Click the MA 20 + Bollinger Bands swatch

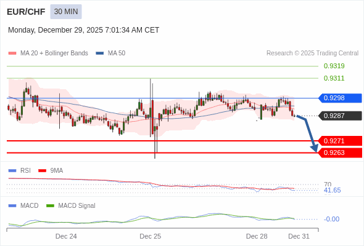[x=12, y=54]
